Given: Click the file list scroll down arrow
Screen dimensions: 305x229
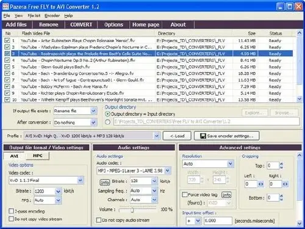Looking at the screenshot, I should point(300,99).
